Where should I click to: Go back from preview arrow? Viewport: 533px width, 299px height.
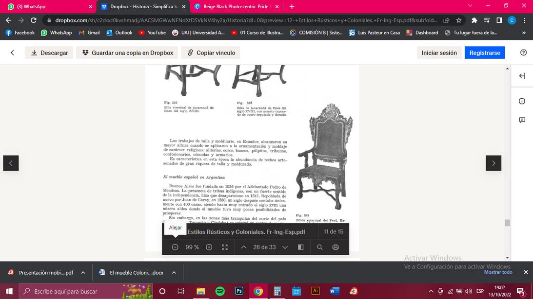(x=12, y=53)
